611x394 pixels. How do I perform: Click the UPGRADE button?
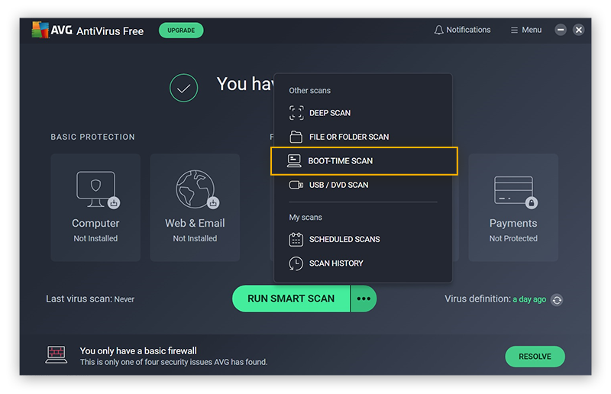[181, 30]
